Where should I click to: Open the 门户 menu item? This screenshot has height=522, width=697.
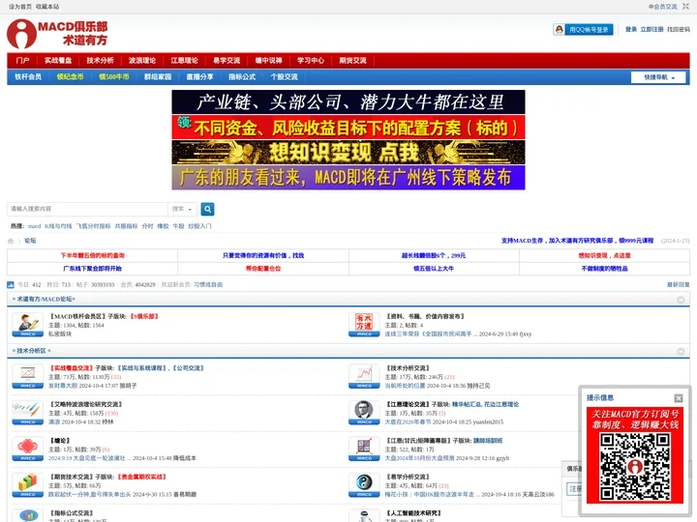coord(22,60)
